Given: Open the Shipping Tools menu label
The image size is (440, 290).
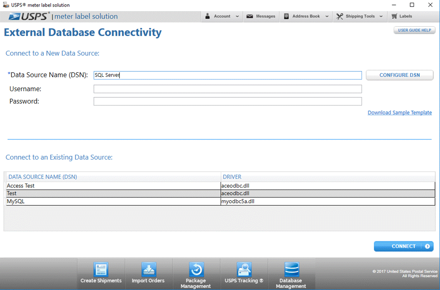Looking at the screenshot, I should (x=360, y=16).
